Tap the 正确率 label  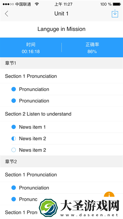(92, 45)
